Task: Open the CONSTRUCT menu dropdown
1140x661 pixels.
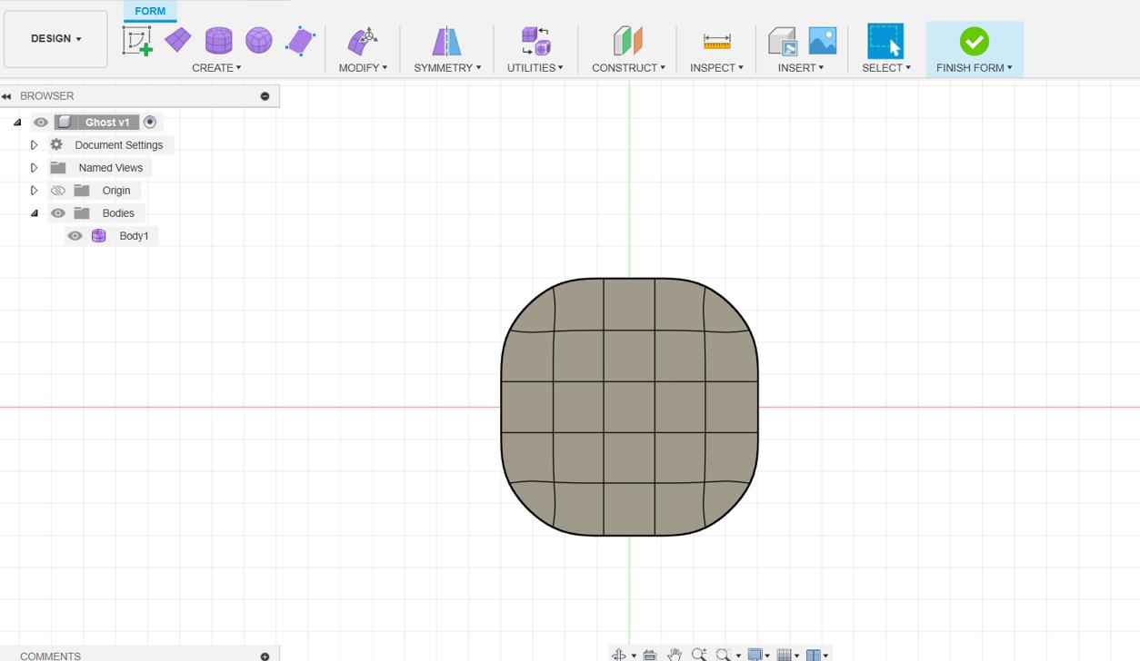Action: point(628,68)
